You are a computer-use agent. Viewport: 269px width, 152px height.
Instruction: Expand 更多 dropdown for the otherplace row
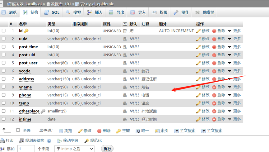pos(234,111)
